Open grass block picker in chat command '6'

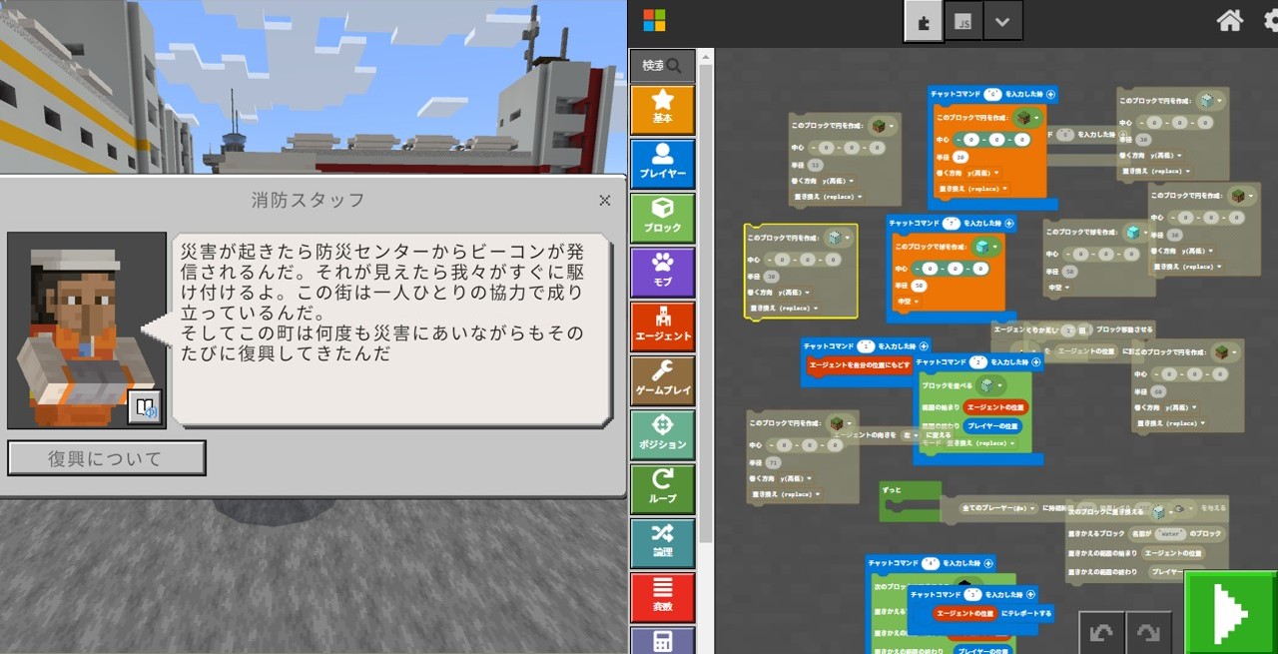[1026, 119]
